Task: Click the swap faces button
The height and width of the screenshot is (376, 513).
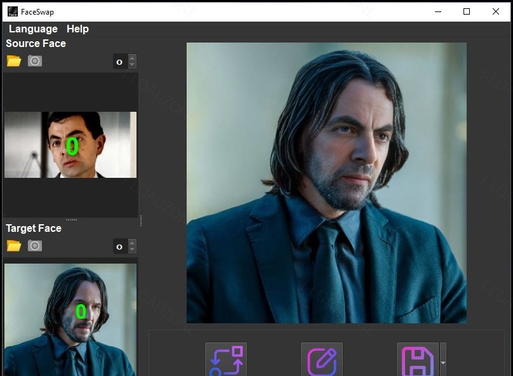Action: [226, 359]
